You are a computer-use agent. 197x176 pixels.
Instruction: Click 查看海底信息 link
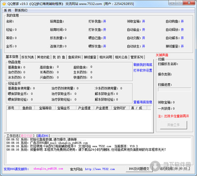point(143,102)
